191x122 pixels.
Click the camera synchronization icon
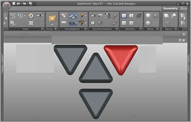pos(93,15)
